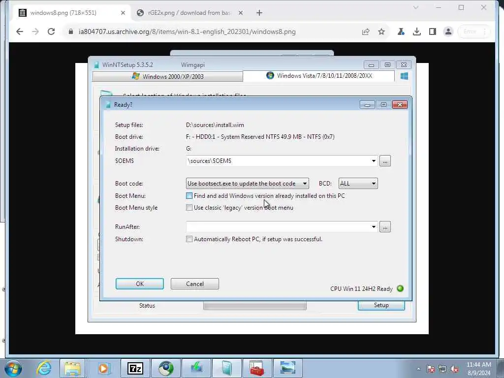The width and height of the screenshot is (504, 378).
Task: Close the Ready dialog with red X
Action: (400, 105)
